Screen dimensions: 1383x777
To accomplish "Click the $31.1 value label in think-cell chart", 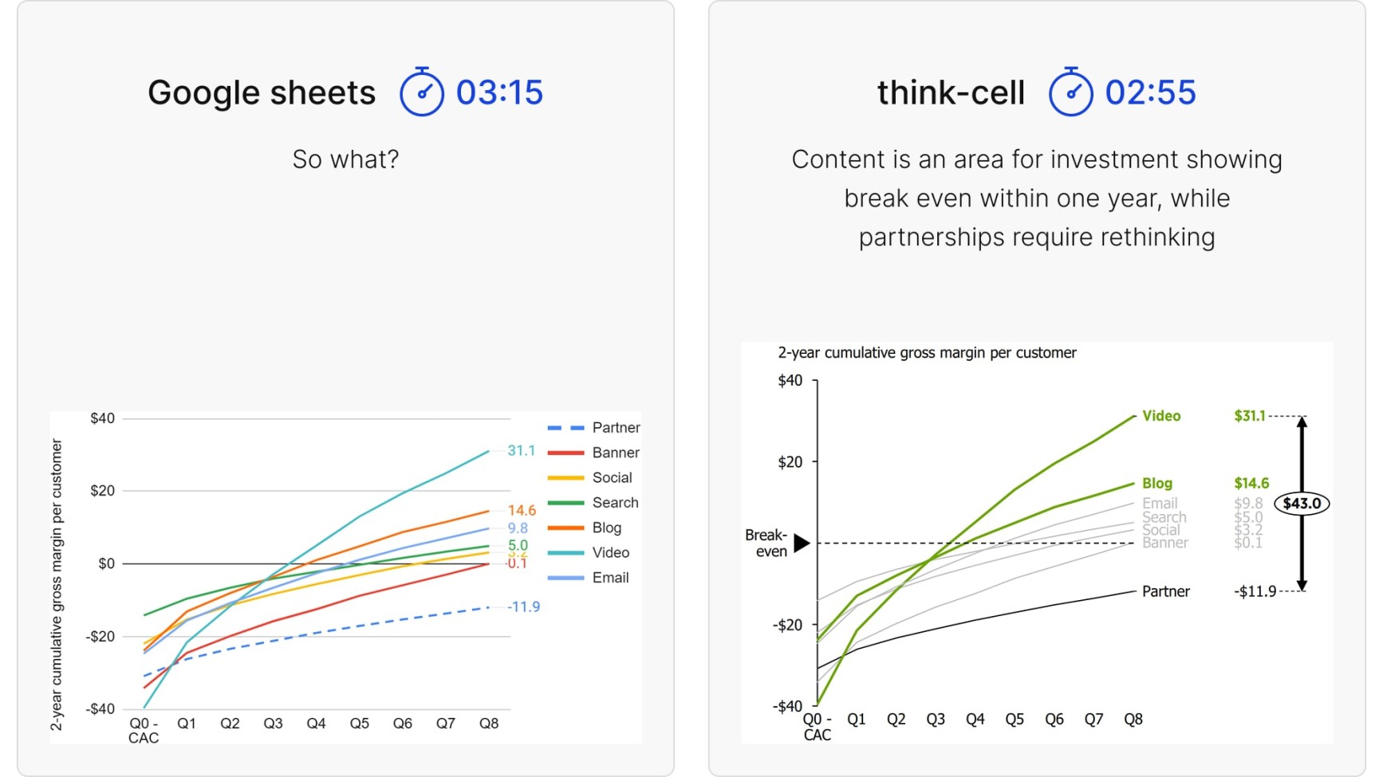I will coord(1250,416).
